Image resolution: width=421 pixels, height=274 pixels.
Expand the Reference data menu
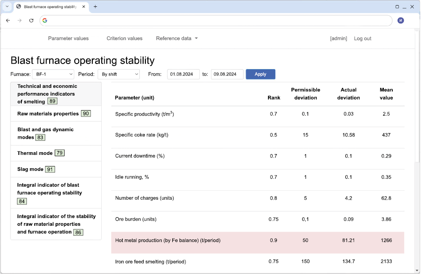(x=177, y=38)
